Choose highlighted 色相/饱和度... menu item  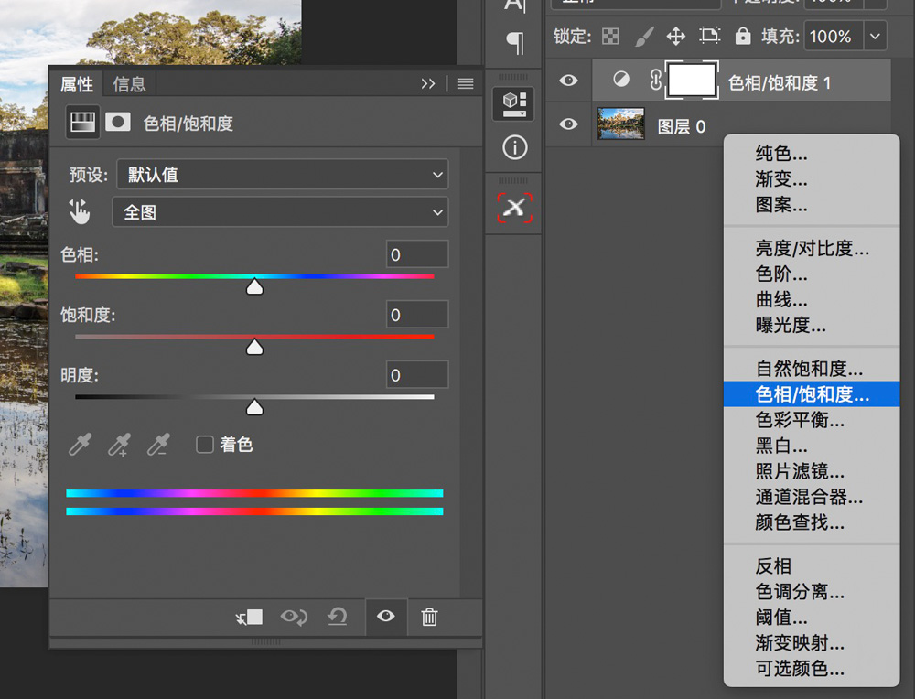[811, 394]
